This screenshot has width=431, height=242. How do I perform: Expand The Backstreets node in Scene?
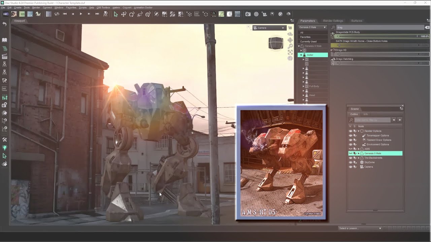coord(359,158)
